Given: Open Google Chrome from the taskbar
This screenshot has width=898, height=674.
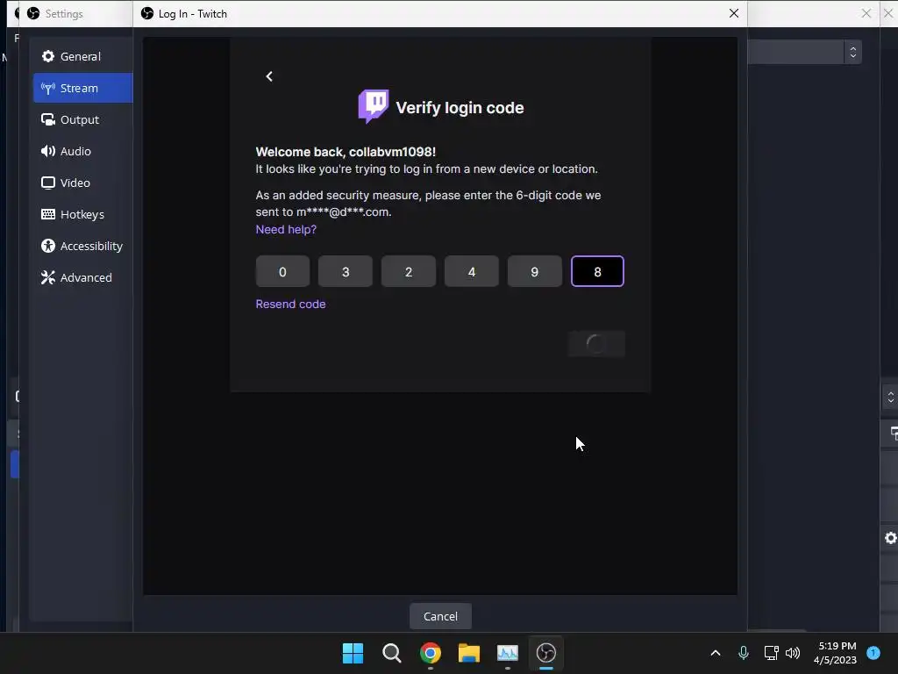Looking at the screenshot, I should [430, 653].
